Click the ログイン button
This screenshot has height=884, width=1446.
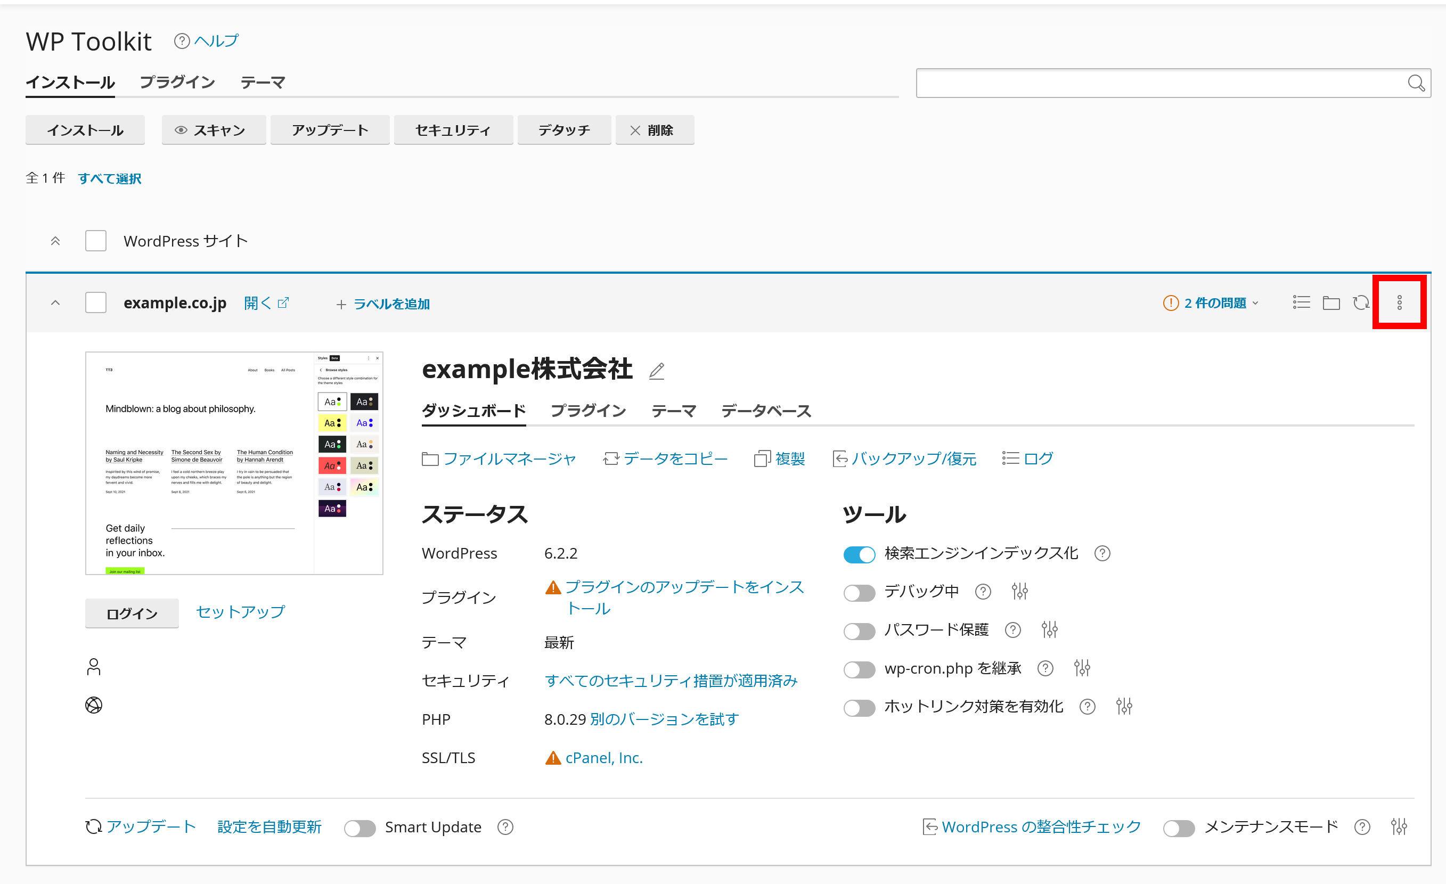click(132, 613)
